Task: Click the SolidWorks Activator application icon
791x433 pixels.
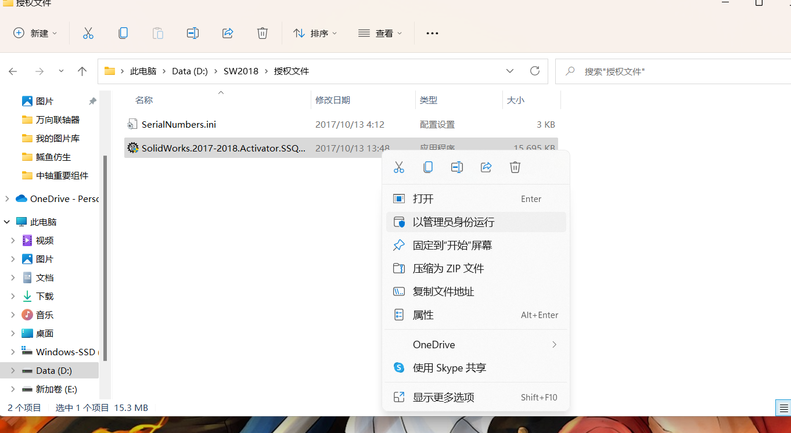Action: (x=132, y=148)
